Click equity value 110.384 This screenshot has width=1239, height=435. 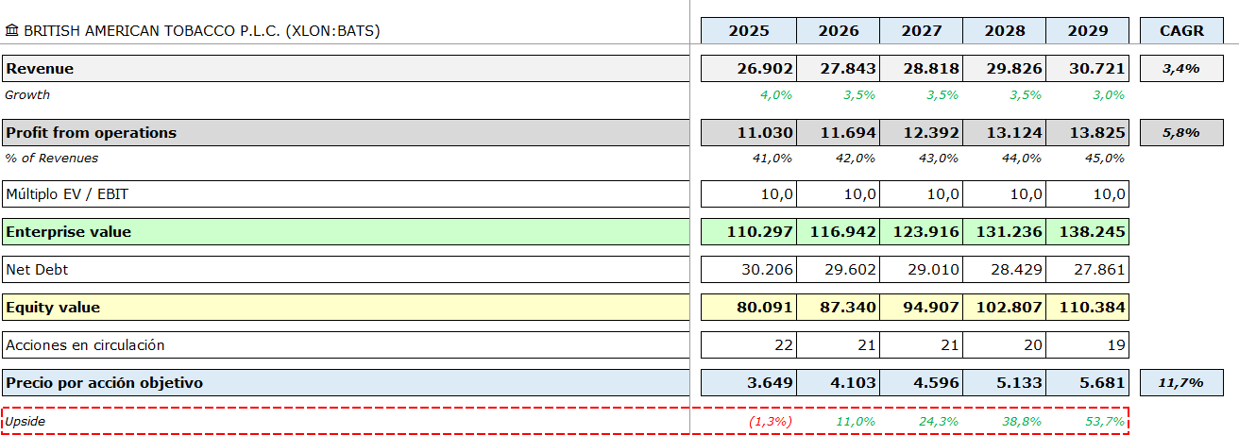pyautogui.click(x=1088, y=308)
